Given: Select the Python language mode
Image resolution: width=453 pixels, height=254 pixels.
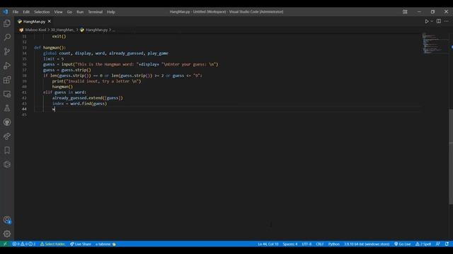Looking at the screenshot, I should 334,244.
